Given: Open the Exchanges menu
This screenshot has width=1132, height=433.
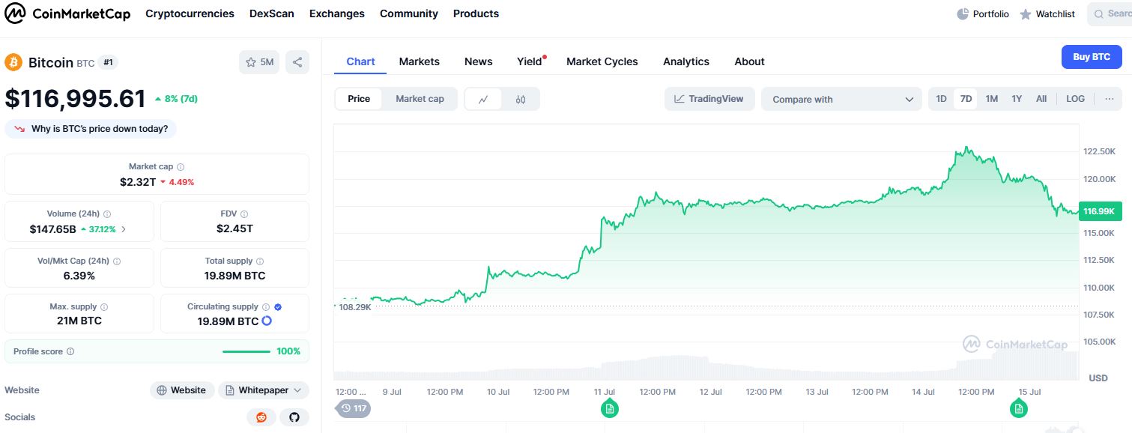Looking at the screenshot, I should tap(337, 13).
